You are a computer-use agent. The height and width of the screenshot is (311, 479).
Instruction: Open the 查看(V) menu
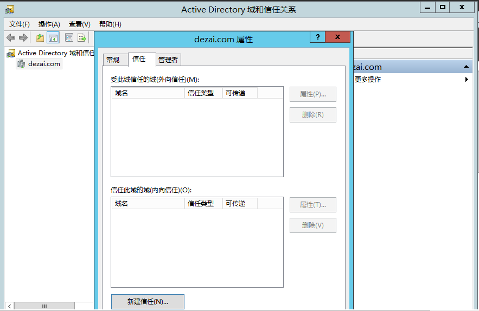coord(79,24)
